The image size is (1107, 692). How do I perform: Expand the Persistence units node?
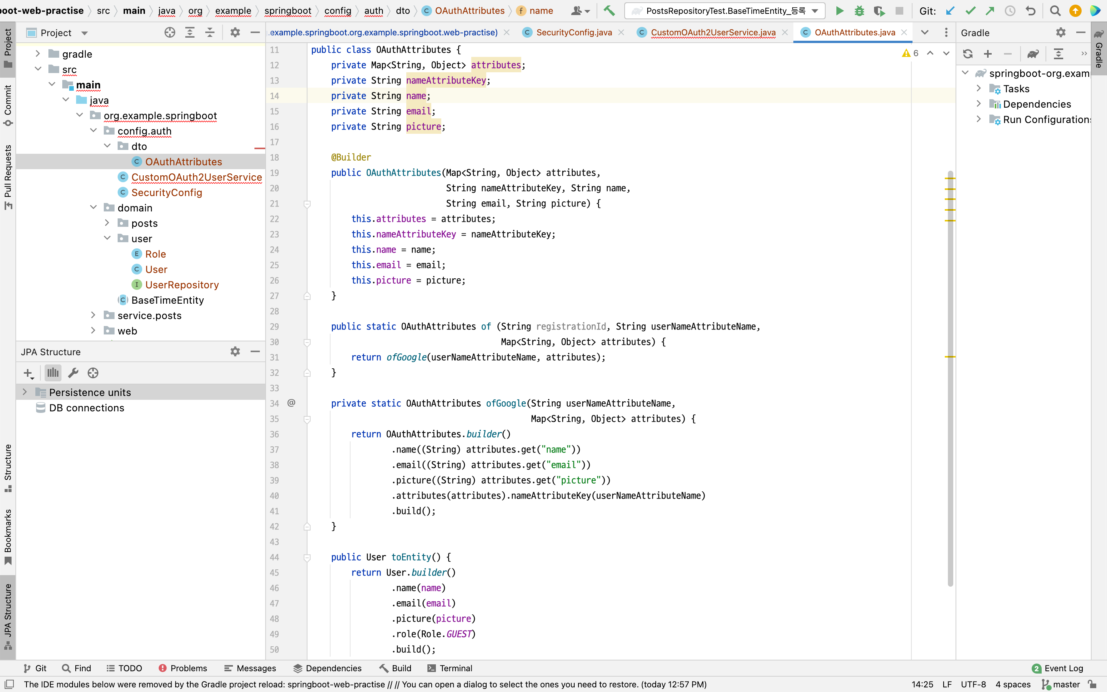(x=25, y=392)
